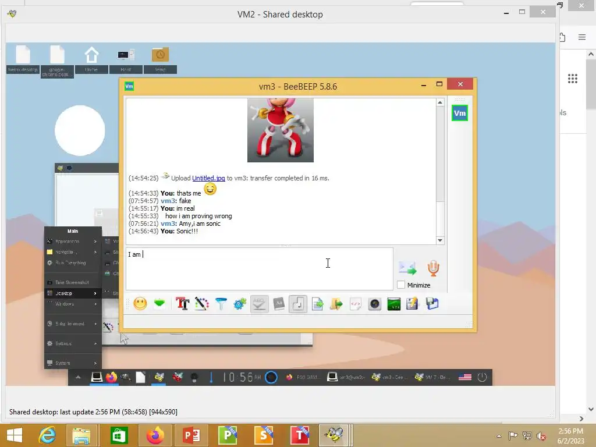Send the message with envelope arrow button
Image resolution: width=596 pixels, height=447 pixels.
click(x=407, y=268)
